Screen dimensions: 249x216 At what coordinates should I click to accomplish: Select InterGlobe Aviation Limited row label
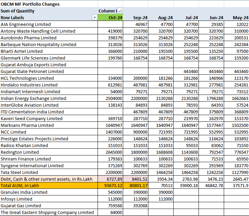[30, 105]
